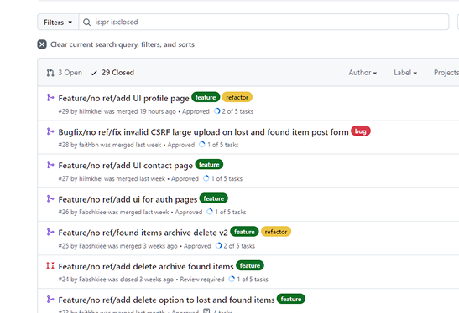Click feature label on add UI contact page PR
This screenshot has height=313, width=459.
pyautogui.click(x=209, y=165)
